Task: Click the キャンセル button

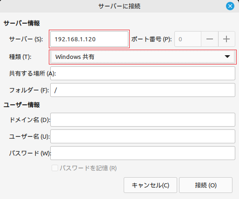Action: [150, 185]
